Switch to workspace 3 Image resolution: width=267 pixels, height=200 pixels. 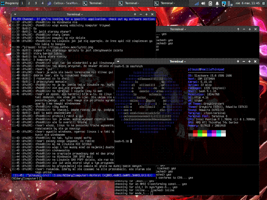[x=36, y=3]
